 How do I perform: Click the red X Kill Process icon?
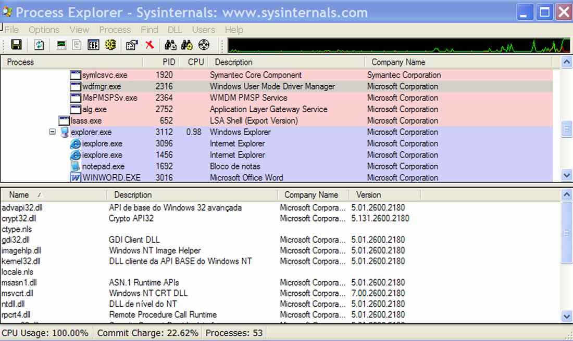coord(149,45)
